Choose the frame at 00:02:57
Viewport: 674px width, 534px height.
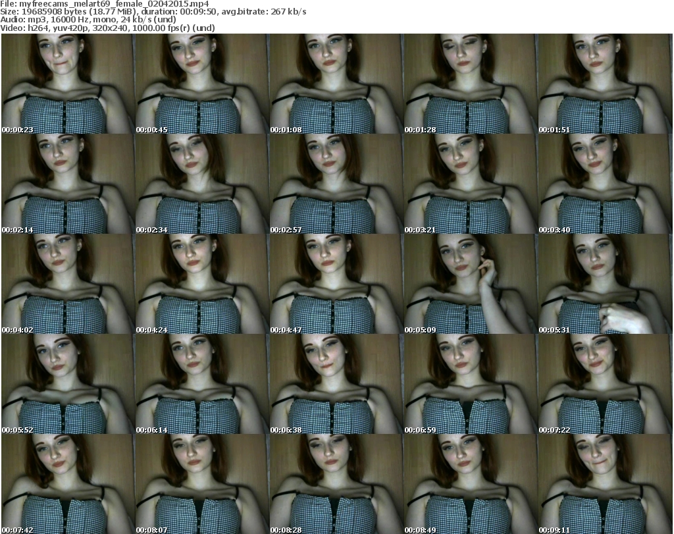[336, 184]
